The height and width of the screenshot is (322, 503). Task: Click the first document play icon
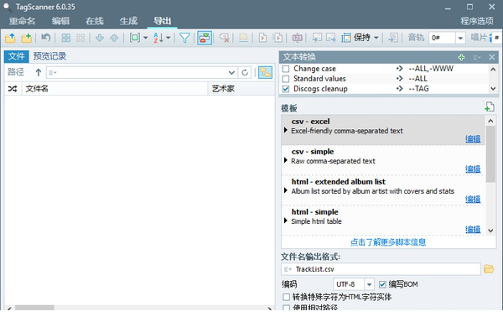[262, 38]
